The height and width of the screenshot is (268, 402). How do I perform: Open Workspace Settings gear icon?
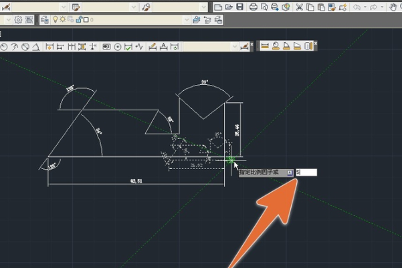click(x=18, y=20)
